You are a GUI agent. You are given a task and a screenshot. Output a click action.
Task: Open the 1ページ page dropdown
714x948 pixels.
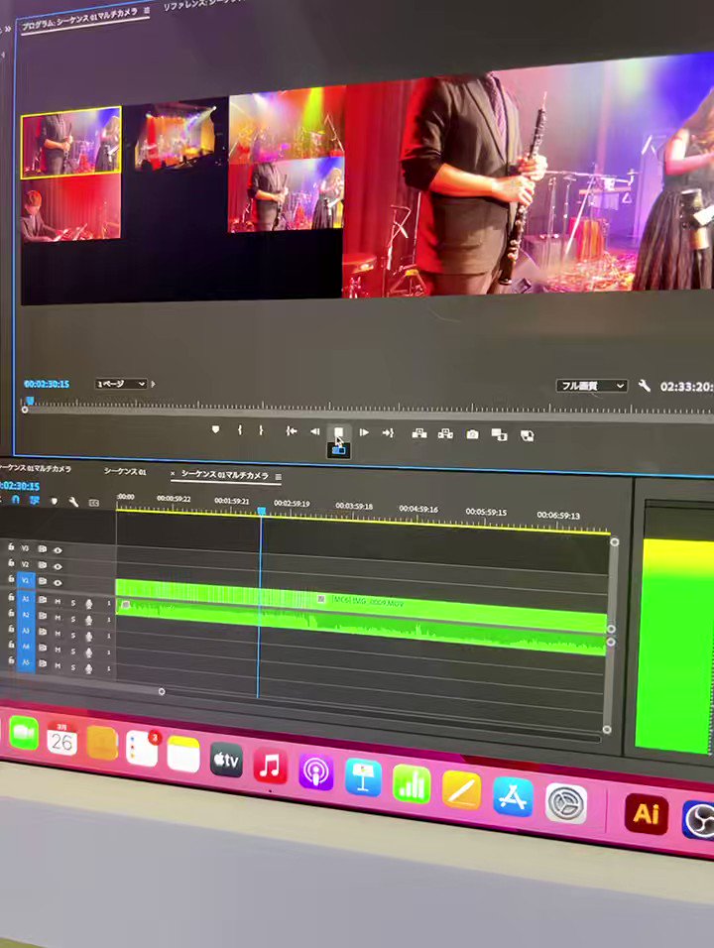coord(121,384)
